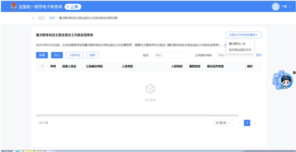Click the 姓名 input field
296x152 pixels.
coord(170,55)
